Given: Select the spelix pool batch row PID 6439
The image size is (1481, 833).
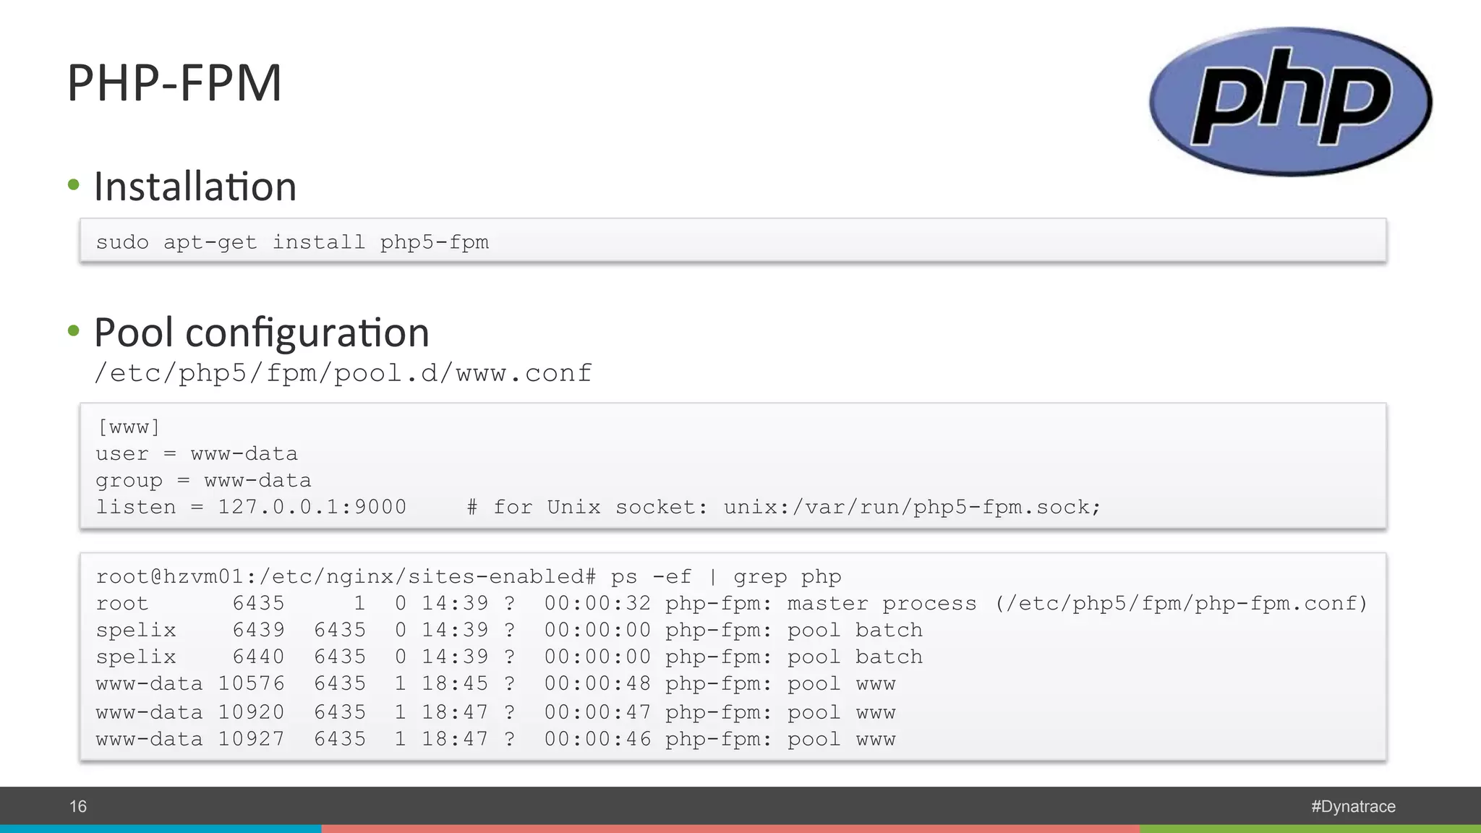Looking at the screenshot, I should 509,631.
